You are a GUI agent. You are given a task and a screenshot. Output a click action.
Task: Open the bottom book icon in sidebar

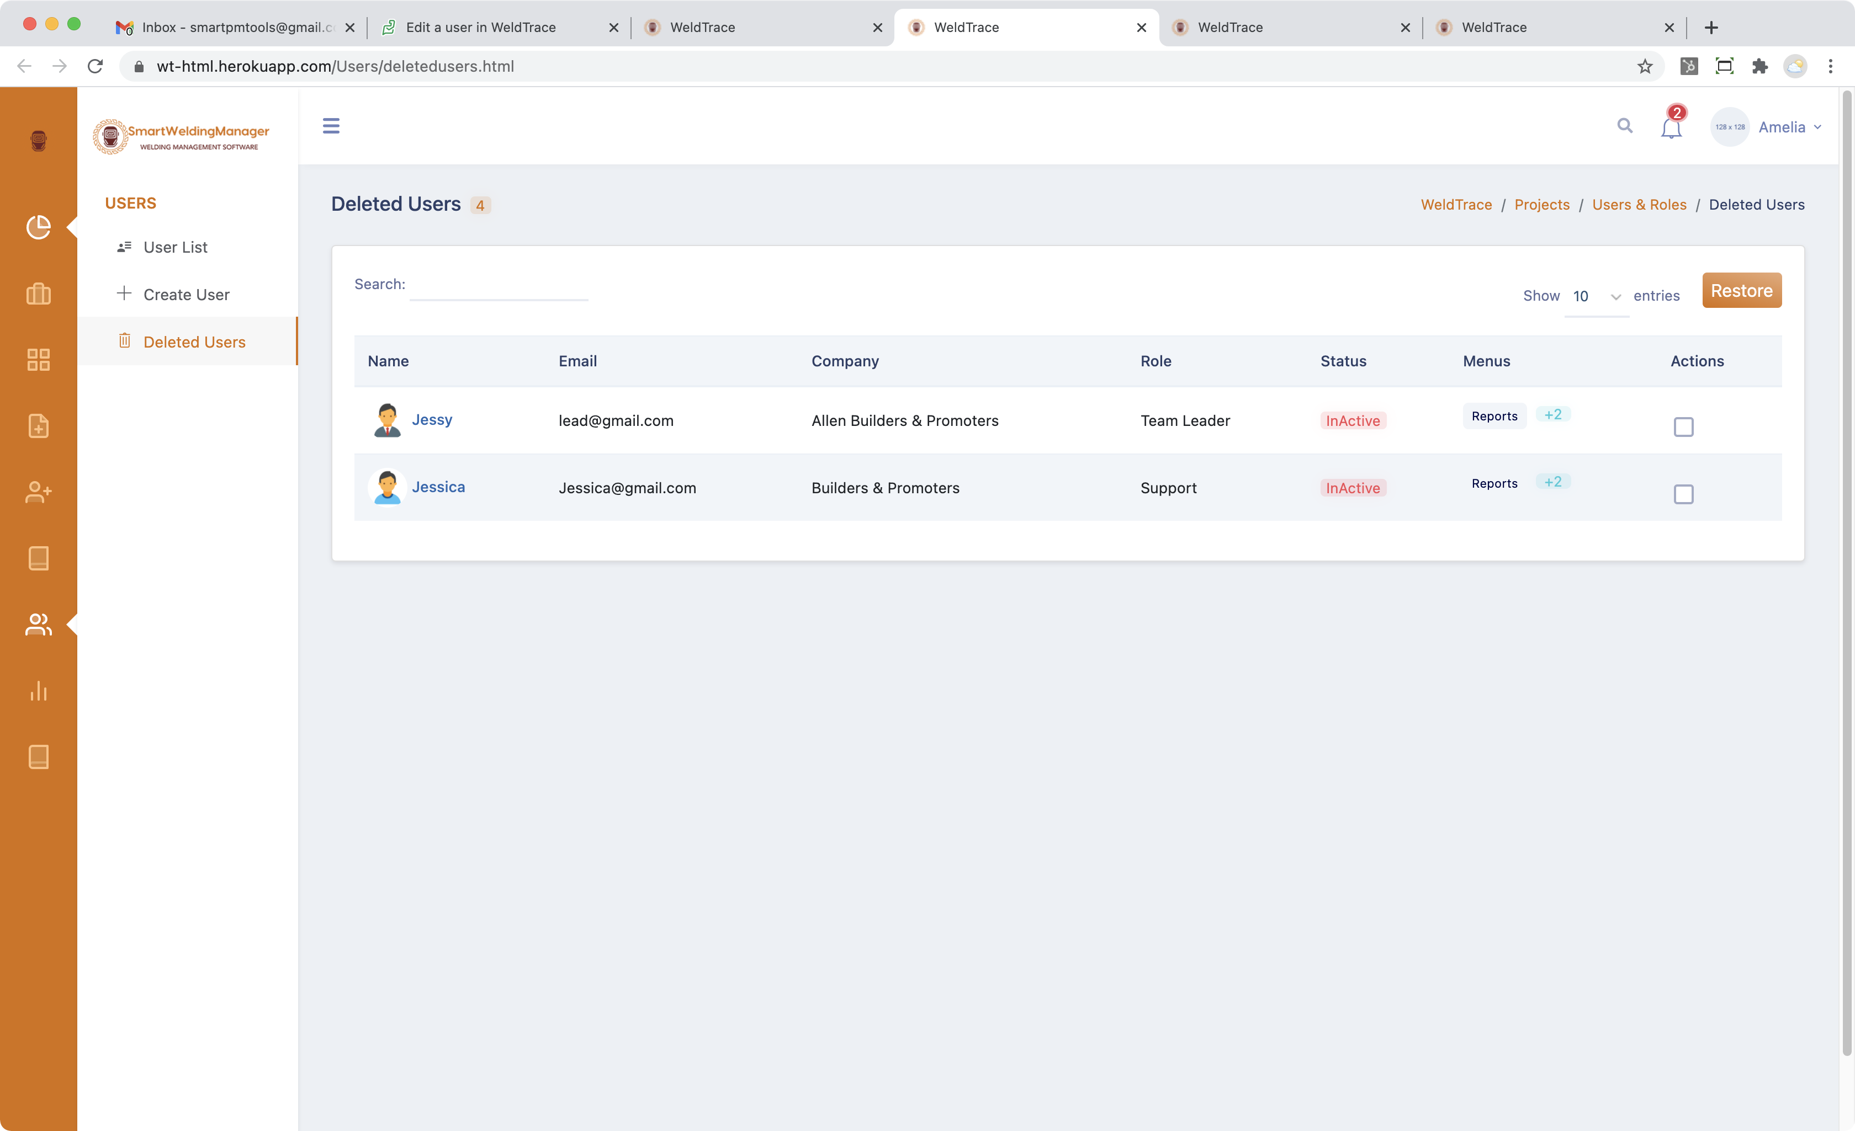tap(39, 757)
